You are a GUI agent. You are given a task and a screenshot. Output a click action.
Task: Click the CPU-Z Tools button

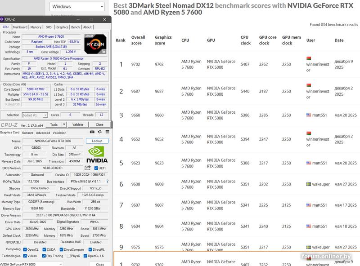(54, 124)
